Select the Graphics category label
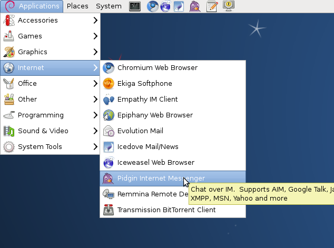Image resolution: width=334 pixels, height=248 pixels. pos(32,52)
